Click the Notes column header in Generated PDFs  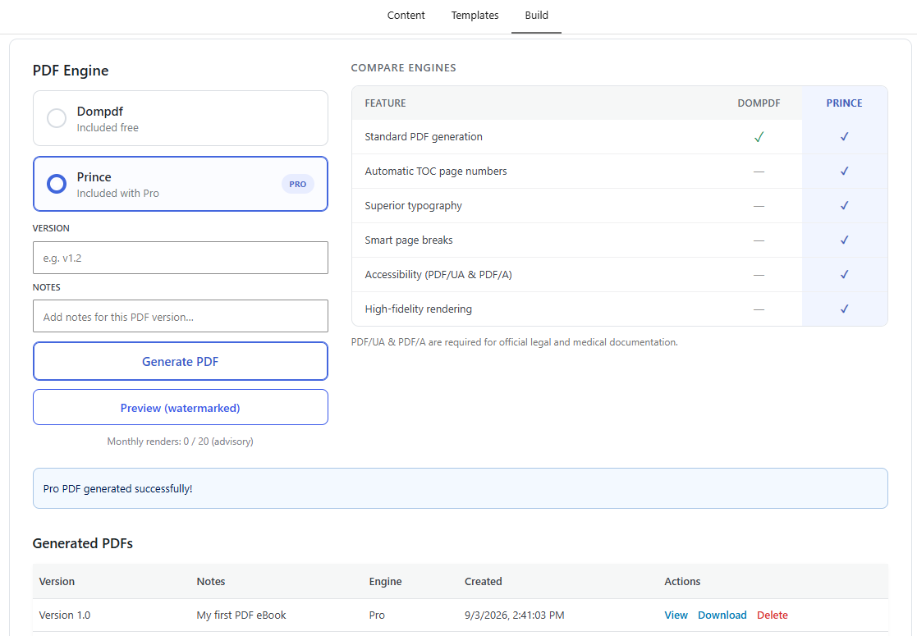tap(211, 582)
